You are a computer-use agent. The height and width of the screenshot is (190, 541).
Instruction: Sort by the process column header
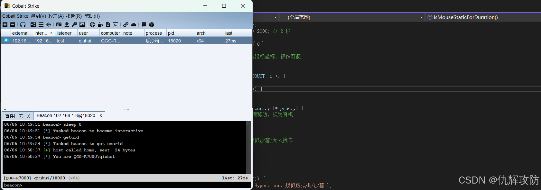coord(155,33)
